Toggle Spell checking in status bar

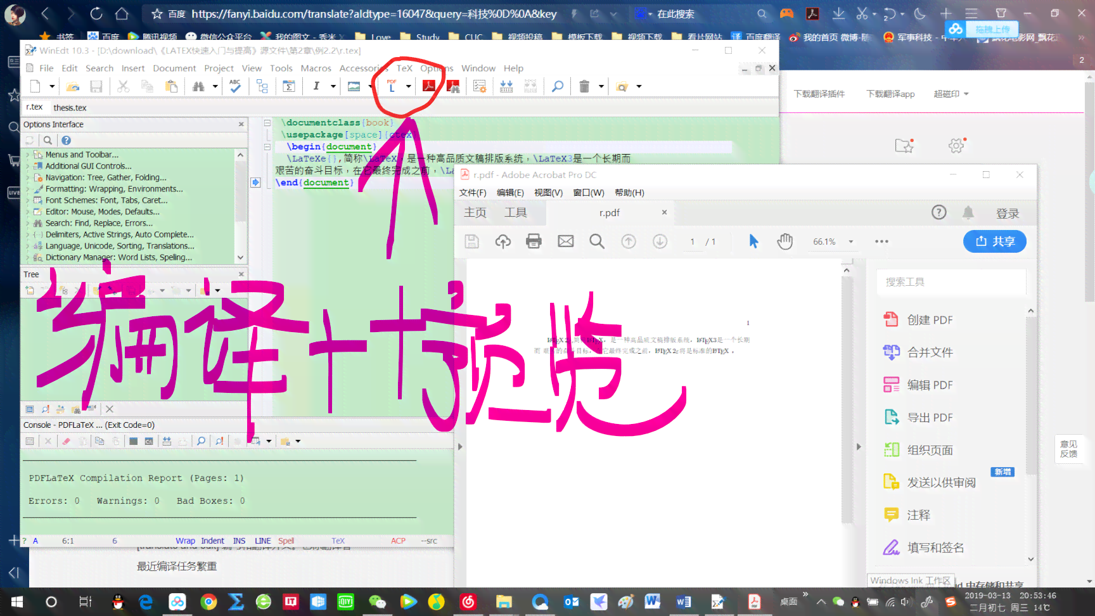(x=286, y=541)
